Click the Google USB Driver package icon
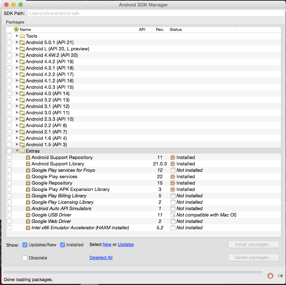Screen dimensions: 286x285 (x=28, y=215)
